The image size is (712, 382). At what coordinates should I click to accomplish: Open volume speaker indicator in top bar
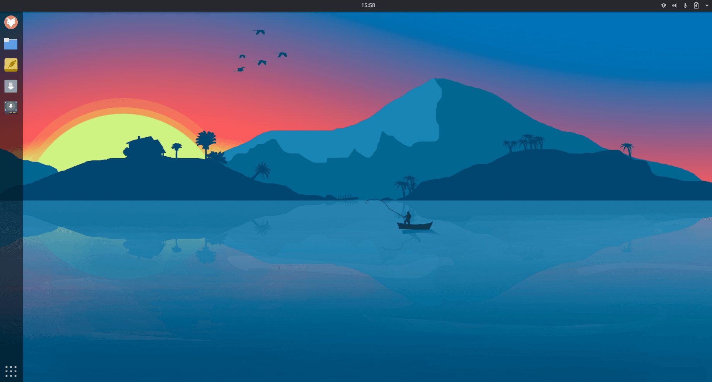[x=675, y=5]
